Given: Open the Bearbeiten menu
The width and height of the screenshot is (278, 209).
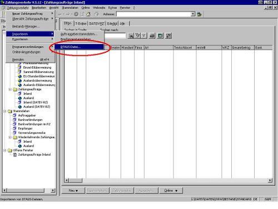Looking at the screenshot, I should pos(39,8).
